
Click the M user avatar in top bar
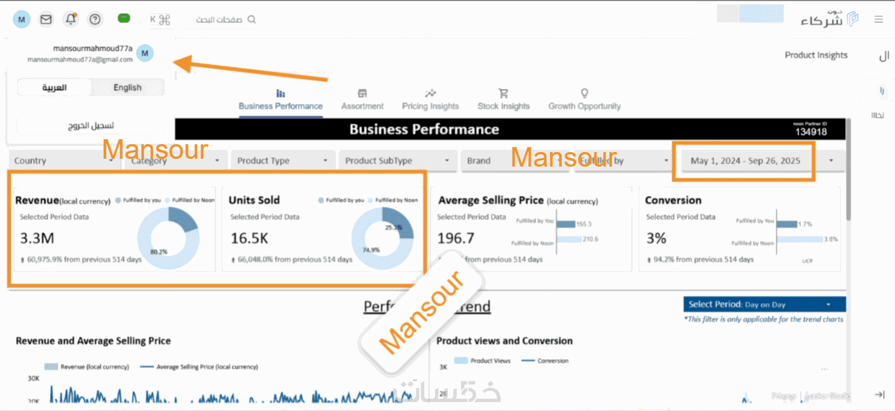(x=21, y=20)
